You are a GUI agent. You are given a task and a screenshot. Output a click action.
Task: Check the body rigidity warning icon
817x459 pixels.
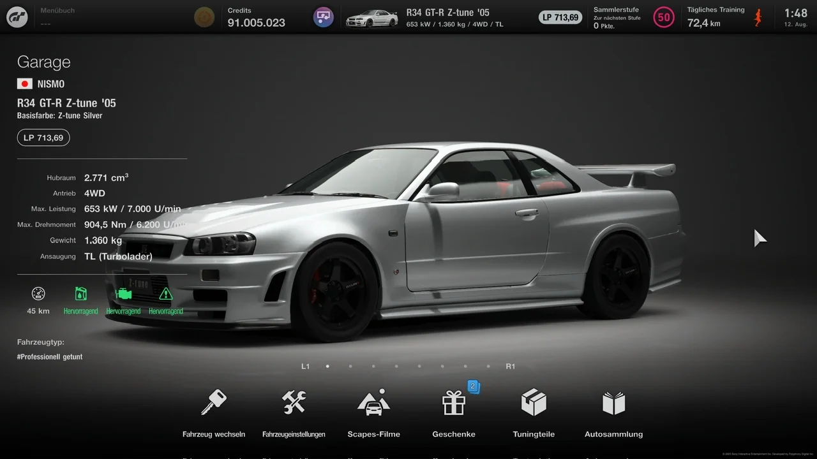(166, 294)
